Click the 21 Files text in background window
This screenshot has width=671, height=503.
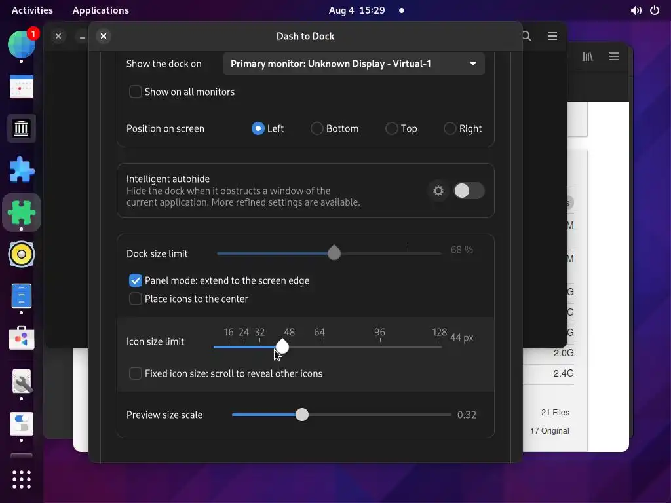point(556,413)
